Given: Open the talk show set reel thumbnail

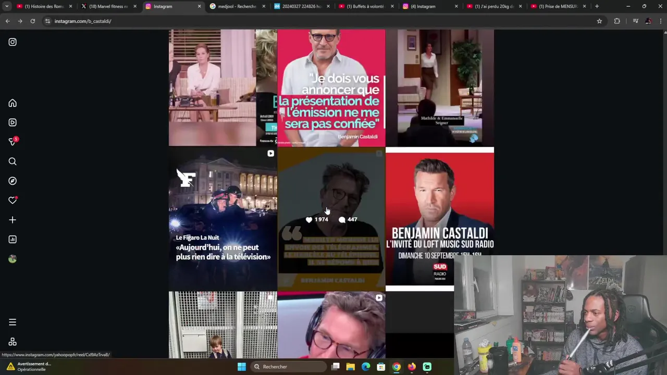Looking at the screenshot, I should coord(223,87).
